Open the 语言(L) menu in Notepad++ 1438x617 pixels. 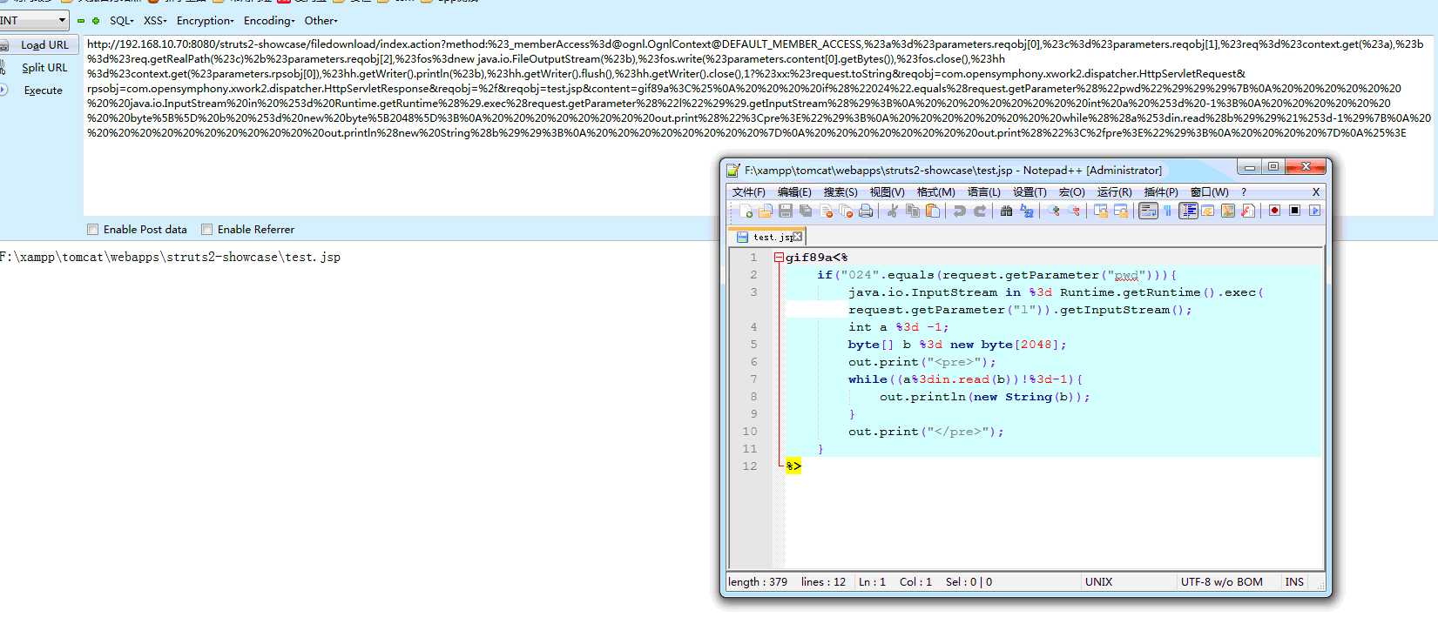pyautogui.click(x=984, y=192)
